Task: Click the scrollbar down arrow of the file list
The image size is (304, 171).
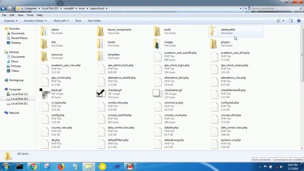Action: [x=302, y=148]
